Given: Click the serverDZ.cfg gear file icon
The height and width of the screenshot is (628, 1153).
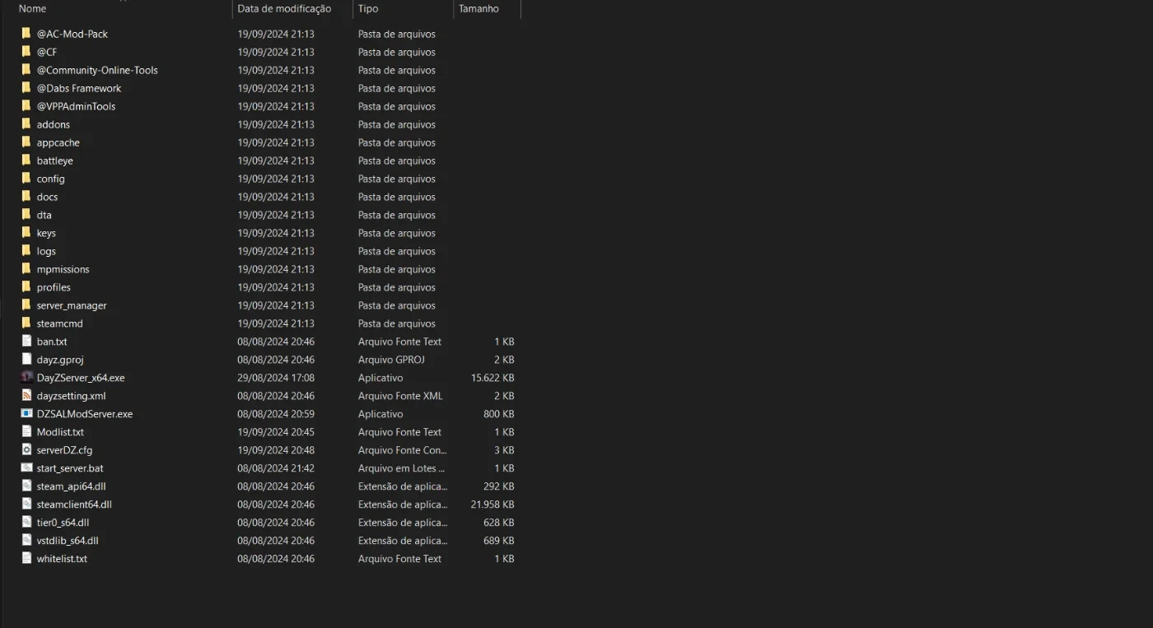Looking at the screenshot, I should point(26,450).
